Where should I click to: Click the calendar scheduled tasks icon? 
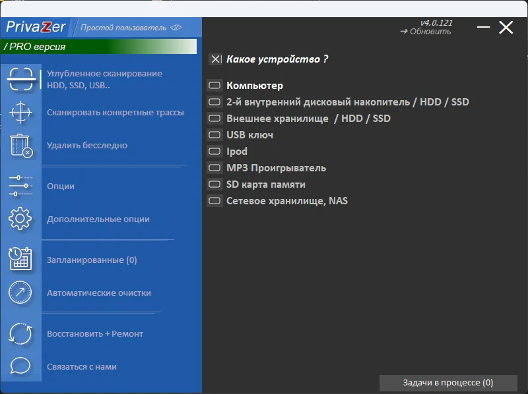(20, 259)
